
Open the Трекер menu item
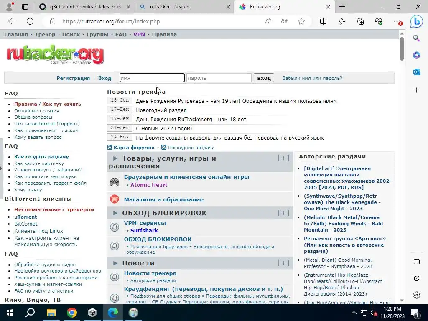[x=45, y=35]
